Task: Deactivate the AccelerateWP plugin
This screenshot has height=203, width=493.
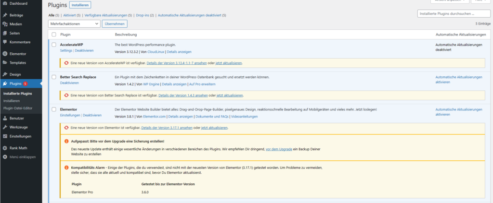Action: tap(84, 50)
